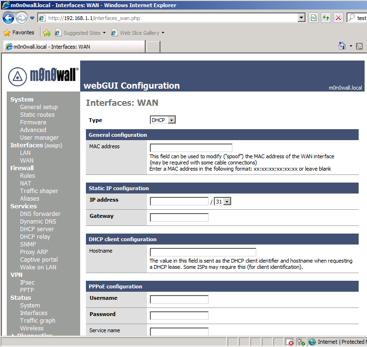Screen dimensions: 367x347
Task: Click the browser Back arrow button
Action: coord(8,18)
